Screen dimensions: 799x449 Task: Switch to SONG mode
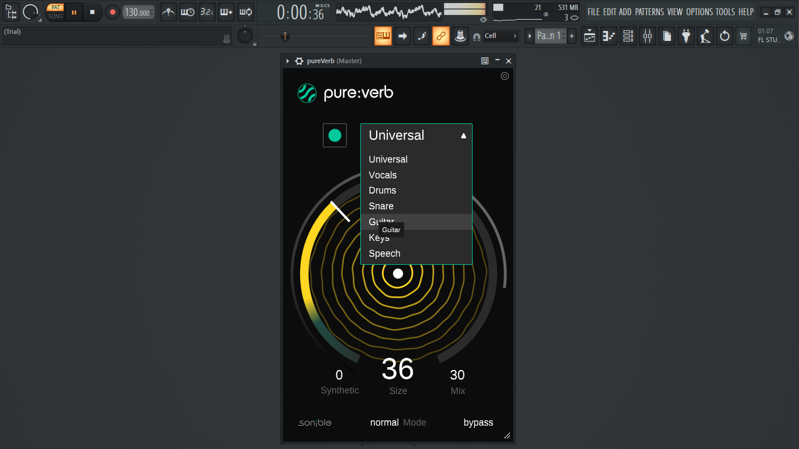(x=56, y=16)
